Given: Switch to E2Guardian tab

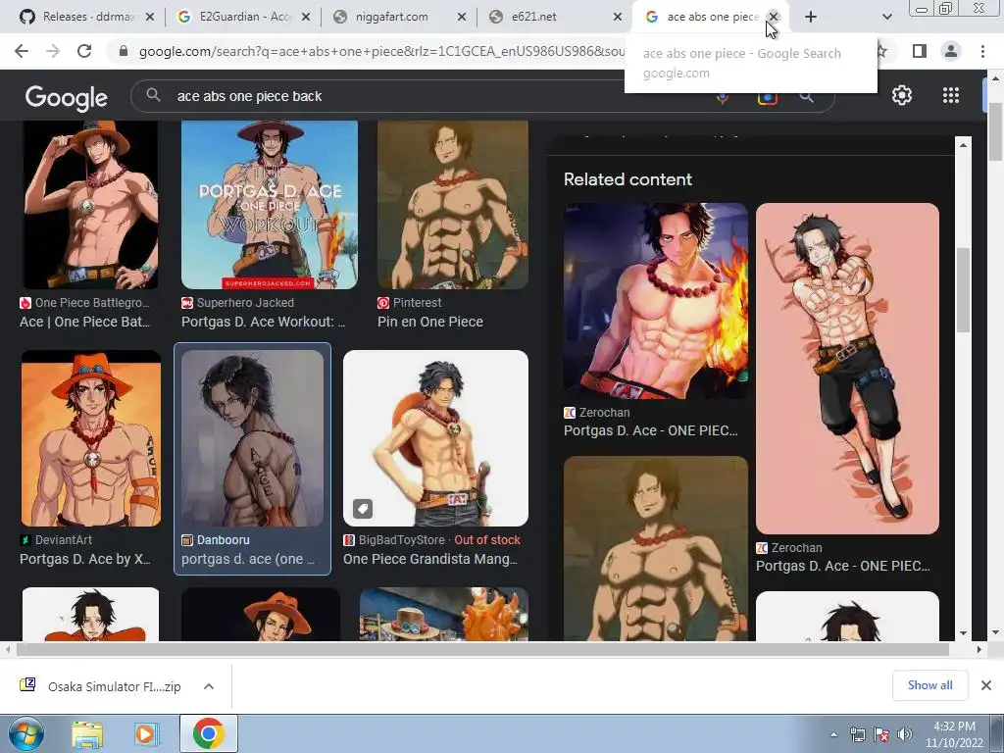Looking at the screenshot, I should pos(238,17).
